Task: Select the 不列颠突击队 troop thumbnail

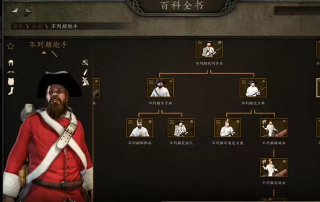Action: click(x=181, y=128)
